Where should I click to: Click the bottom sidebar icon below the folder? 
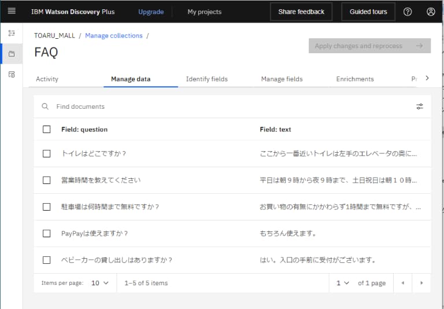[12, 75]
